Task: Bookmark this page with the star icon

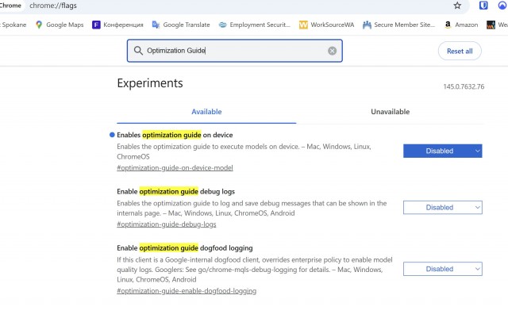Action: tap(457, 6)
